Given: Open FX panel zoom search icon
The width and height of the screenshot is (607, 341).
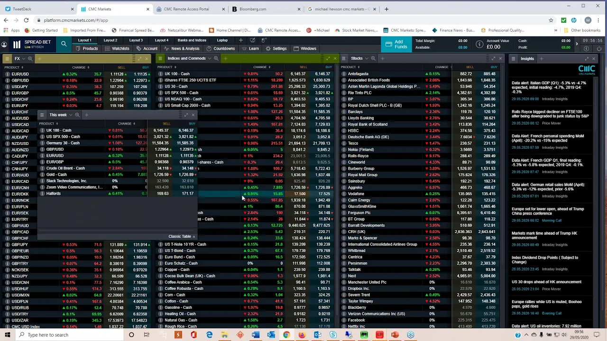Looking at the screenshot, I should tap(30, 59).
